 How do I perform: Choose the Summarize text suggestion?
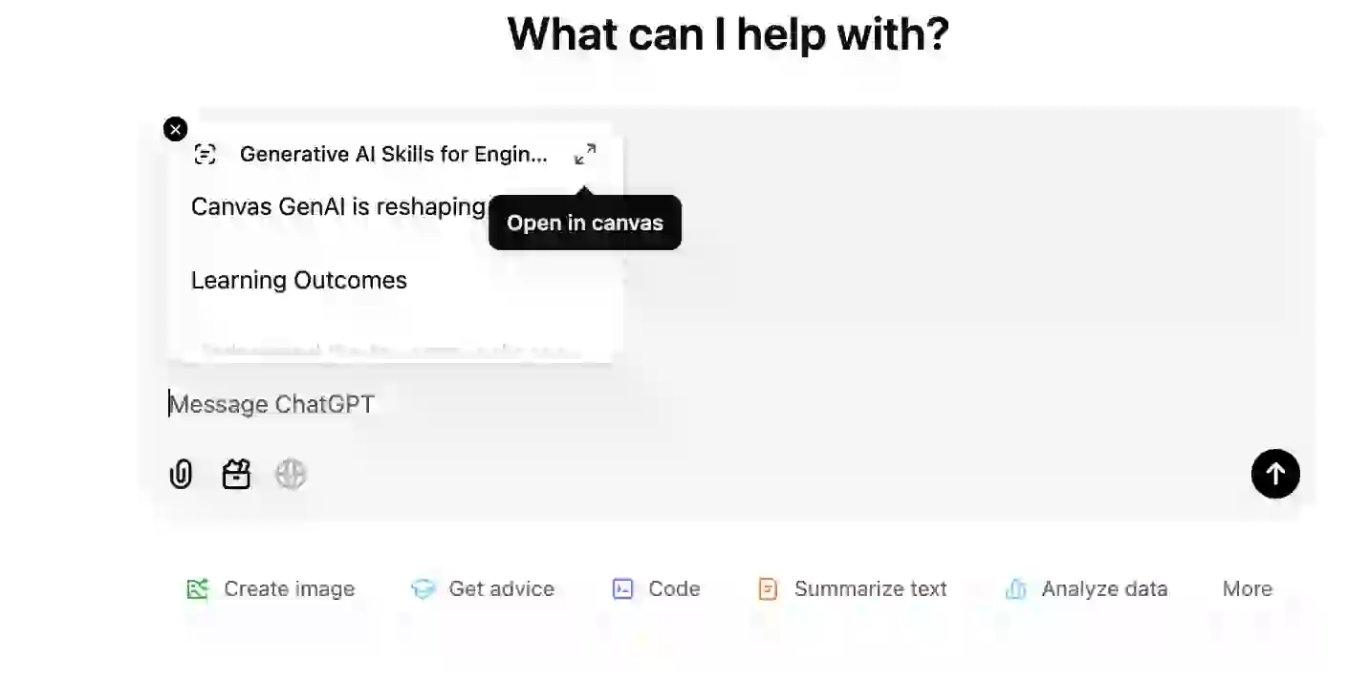pos(852,589)
